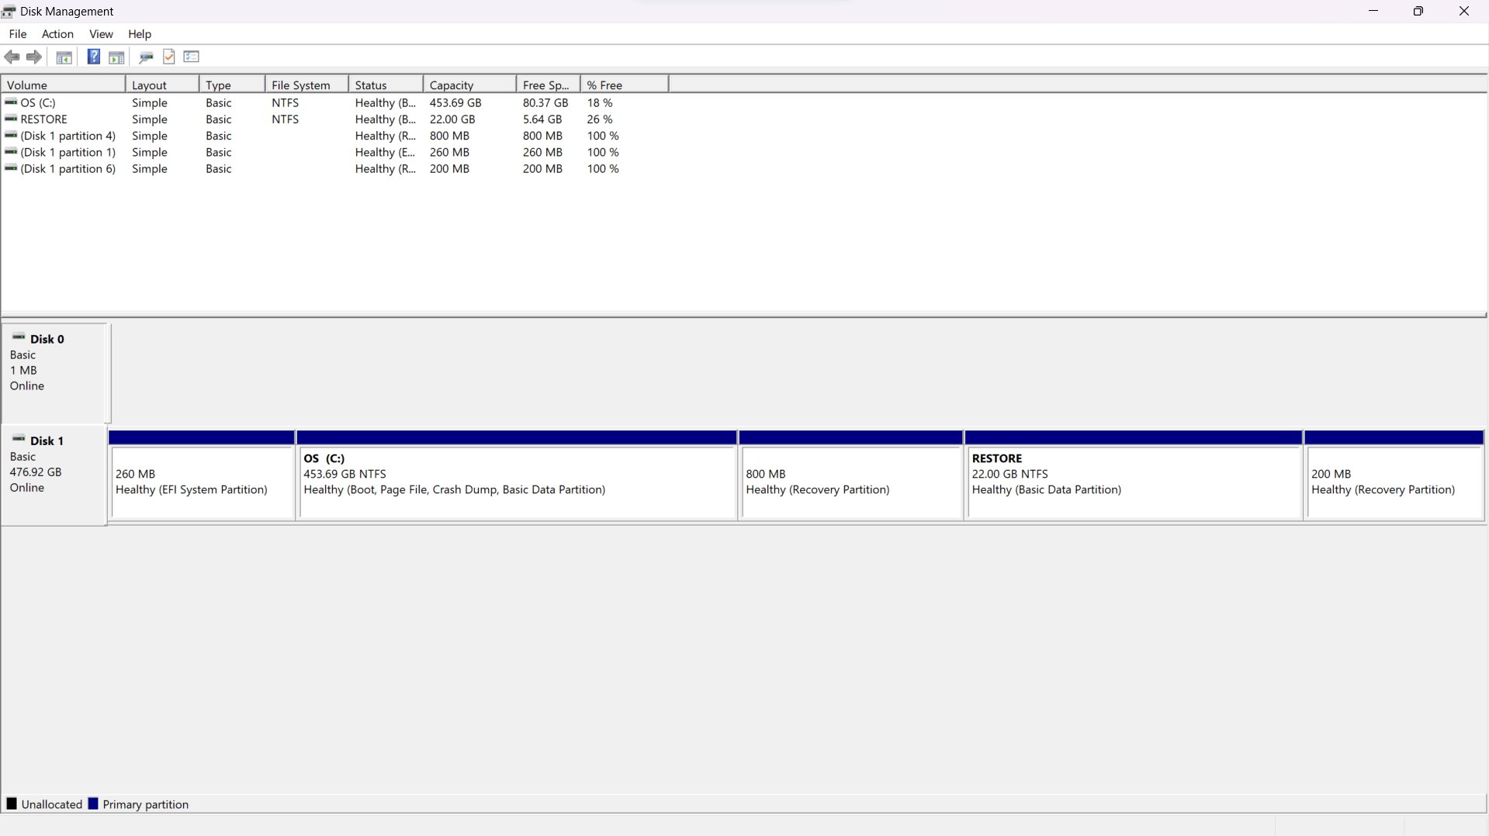Select the Disk 0 label box

pyautogui.click(x=54, y=373)
